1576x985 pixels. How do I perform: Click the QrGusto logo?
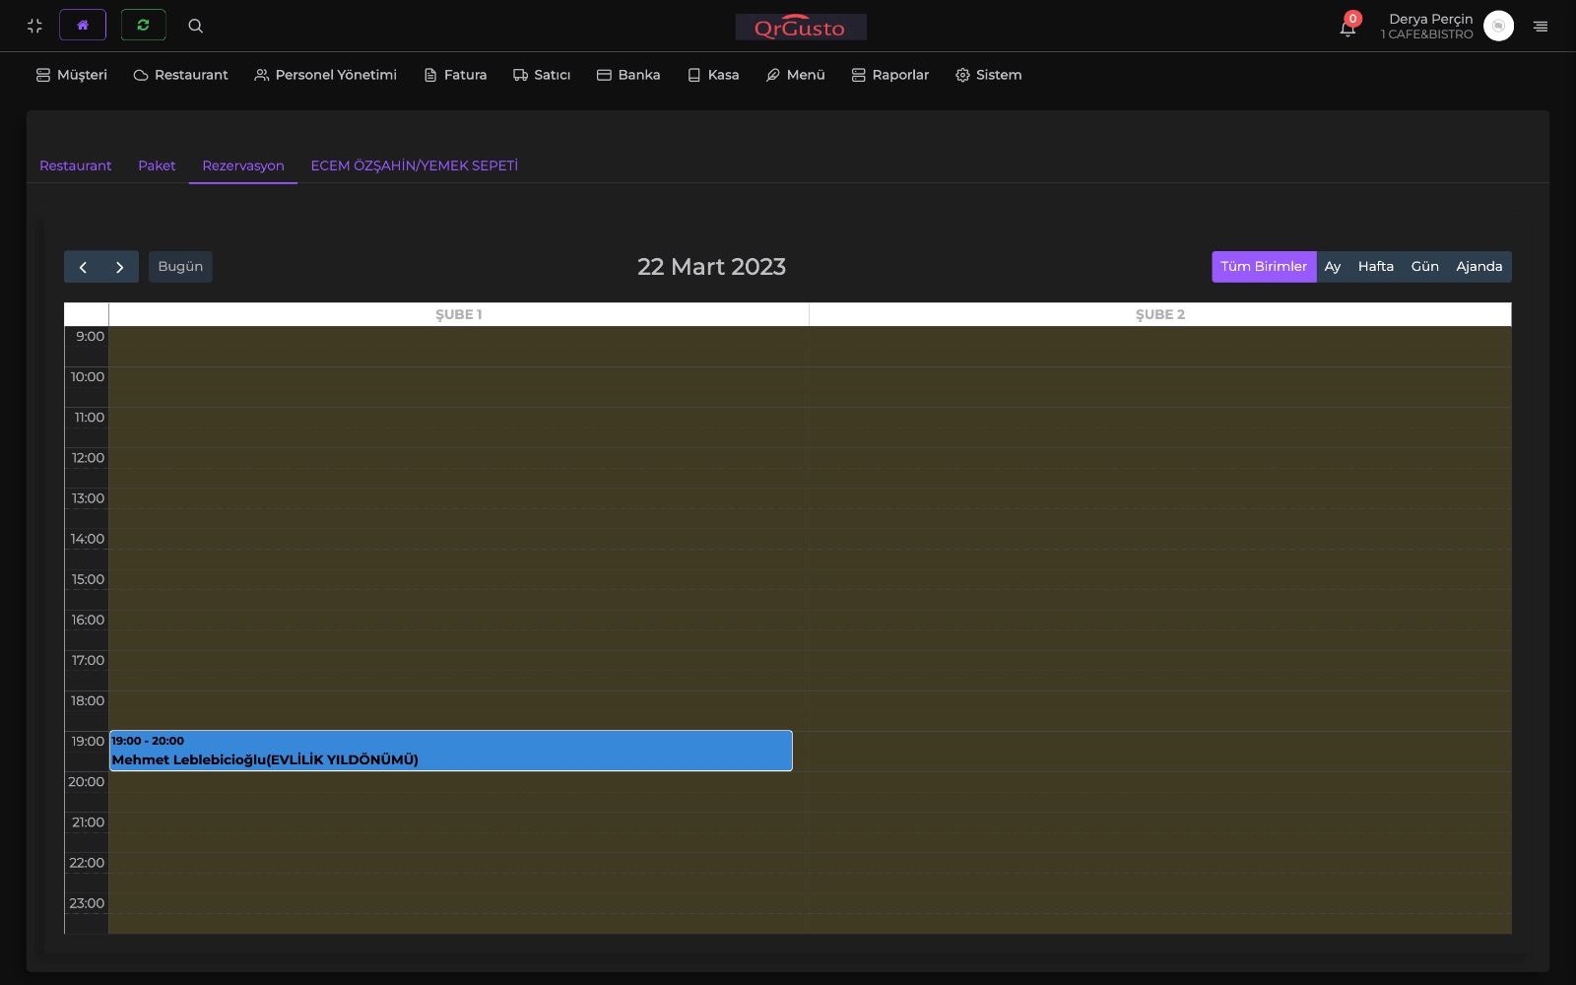pos(800,28)
